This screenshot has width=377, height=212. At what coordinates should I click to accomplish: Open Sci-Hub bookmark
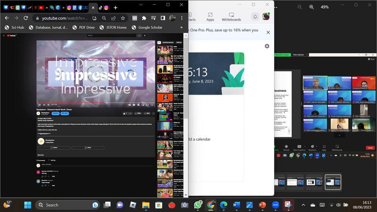click(15, 27)
